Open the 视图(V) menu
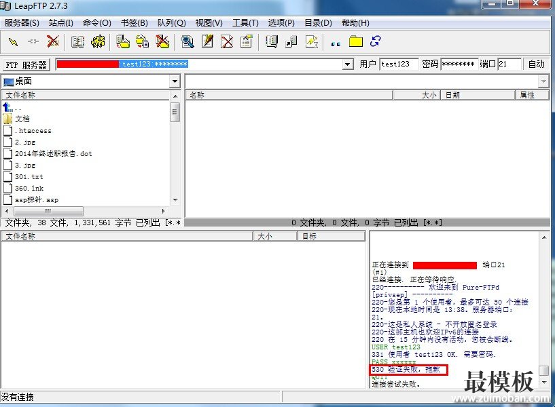The width and height of the screenshot is (555, 407). click(x=209, y=23)
